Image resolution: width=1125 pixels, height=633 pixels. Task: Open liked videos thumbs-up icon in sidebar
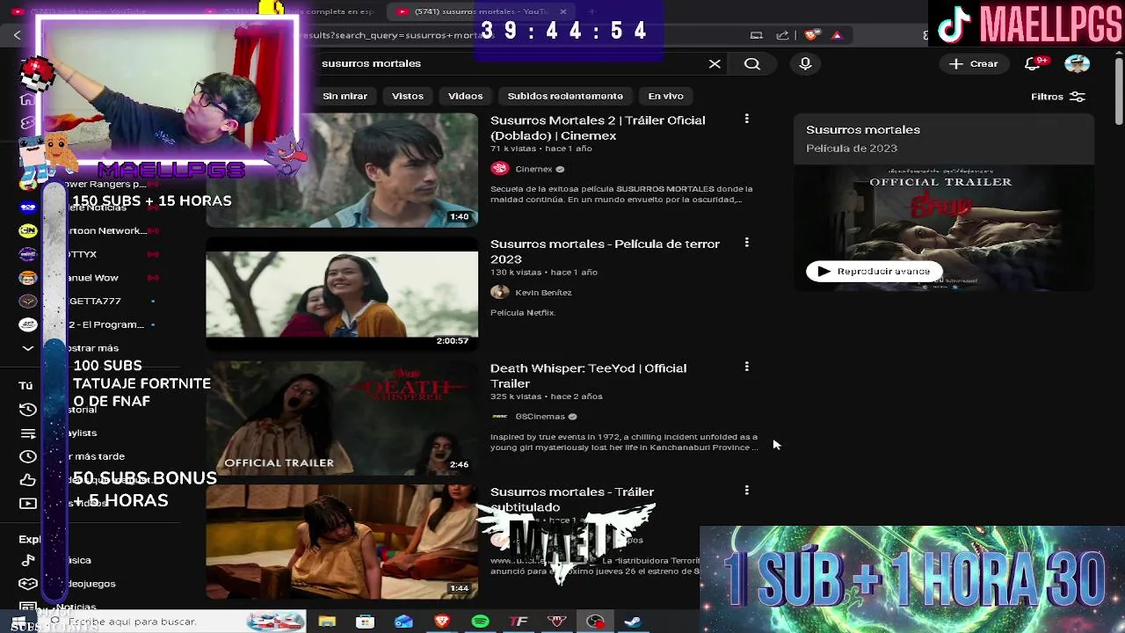click(28, 480)
